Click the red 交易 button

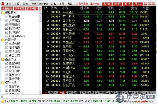(127, 4)
